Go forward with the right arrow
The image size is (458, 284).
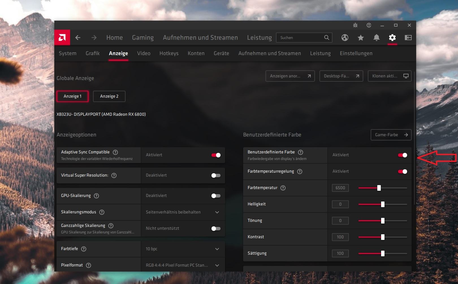coord(94,38)
